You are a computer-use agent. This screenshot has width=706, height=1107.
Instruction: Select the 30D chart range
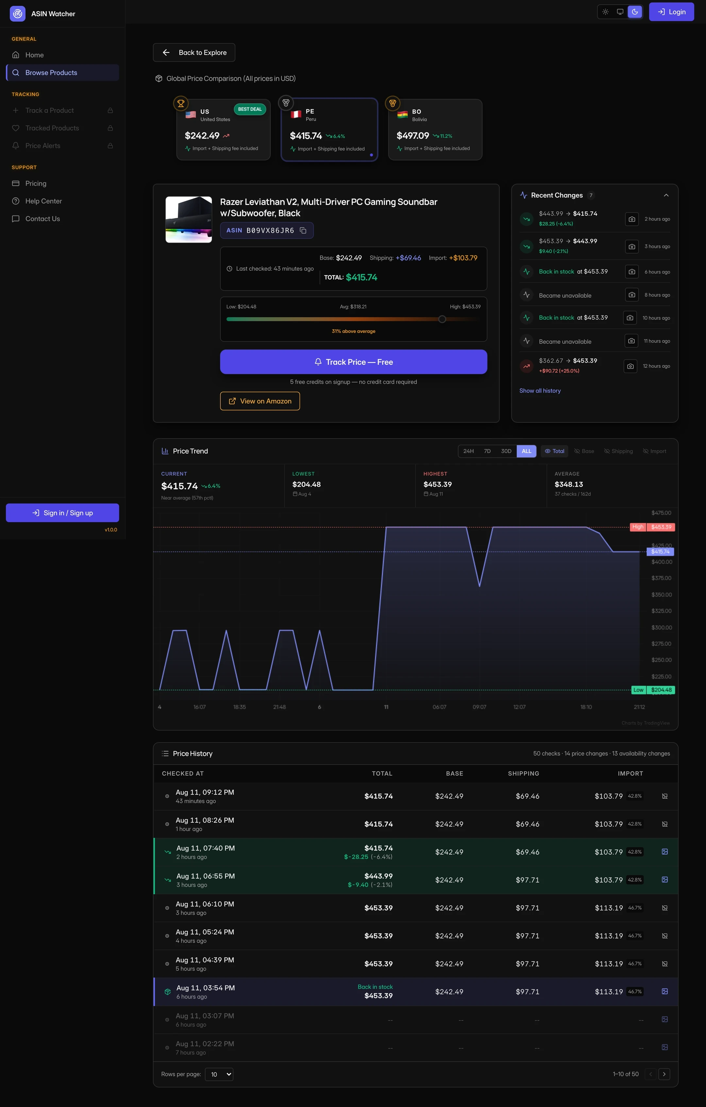506,451
